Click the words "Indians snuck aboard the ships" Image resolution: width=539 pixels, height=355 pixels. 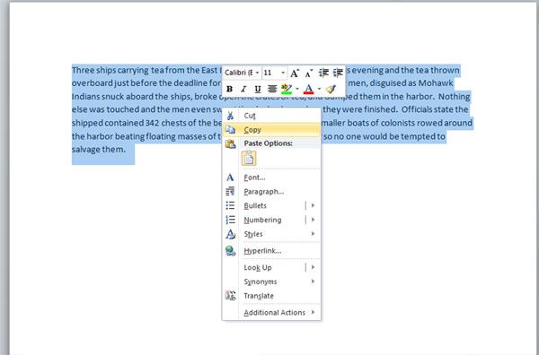tap(132, 97)
